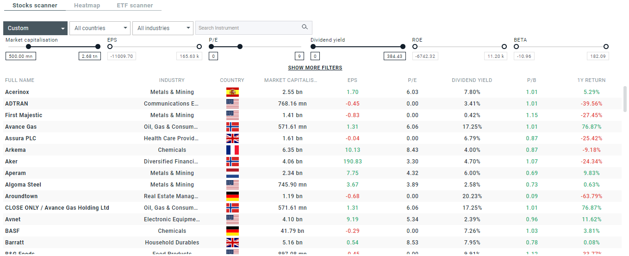The width and height of the screenshot is (629, 256).
Task: Click the Show More Filters link
Action: pos(315,68)
